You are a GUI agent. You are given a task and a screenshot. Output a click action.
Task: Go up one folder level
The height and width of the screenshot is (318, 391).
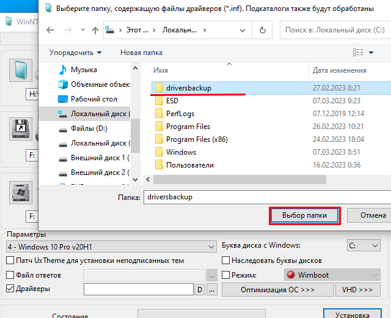click(x=95, y=31)
